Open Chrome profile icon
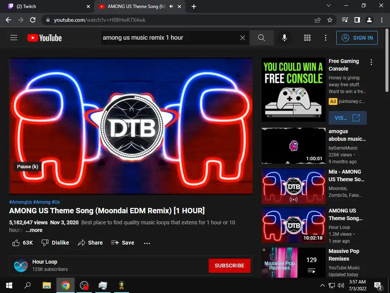This screenshot has height=293, width=390. point(369,20)
